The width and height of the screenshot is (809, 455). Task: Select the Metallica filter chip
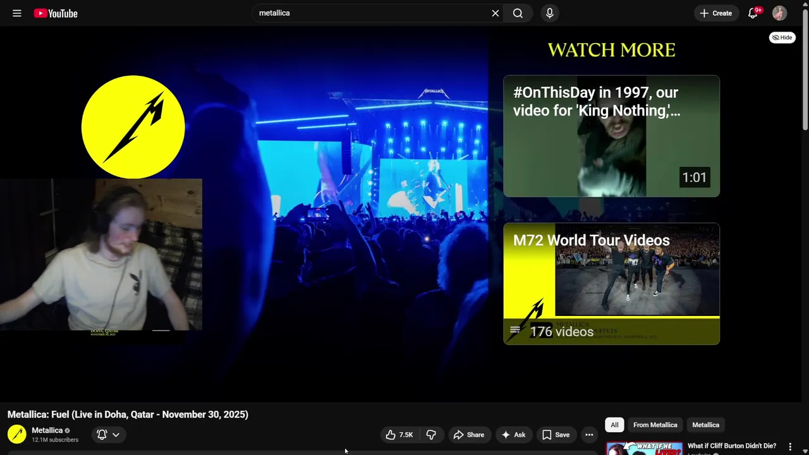(706, 425)
